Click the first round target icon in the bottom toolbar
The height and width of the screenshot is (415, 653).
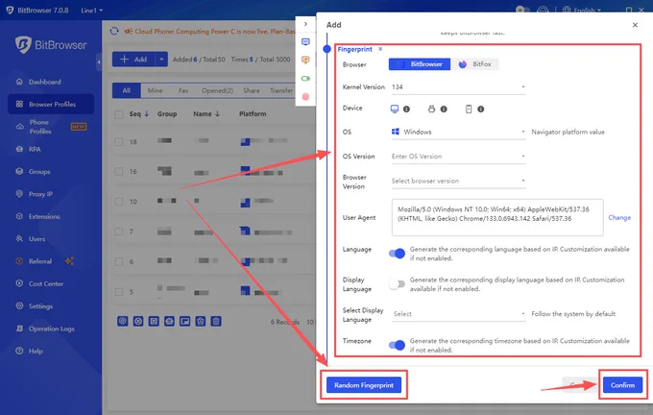(123, 321)
